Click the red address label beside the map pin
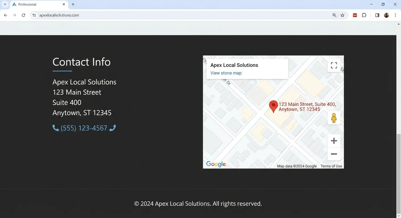Screen dimensions: 401x218 point(307,107)
